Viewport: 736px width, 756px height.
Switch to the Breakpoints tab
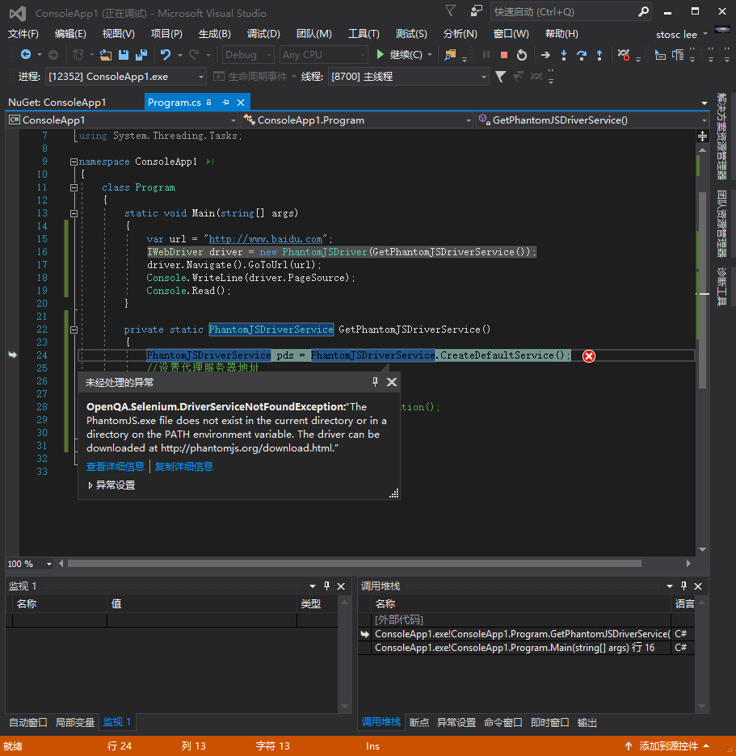419,722
